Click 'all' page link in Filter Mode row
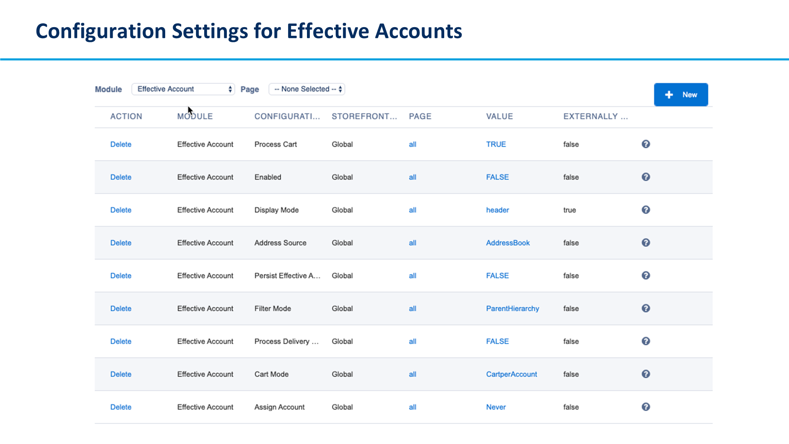 click(x=413, y=309)
